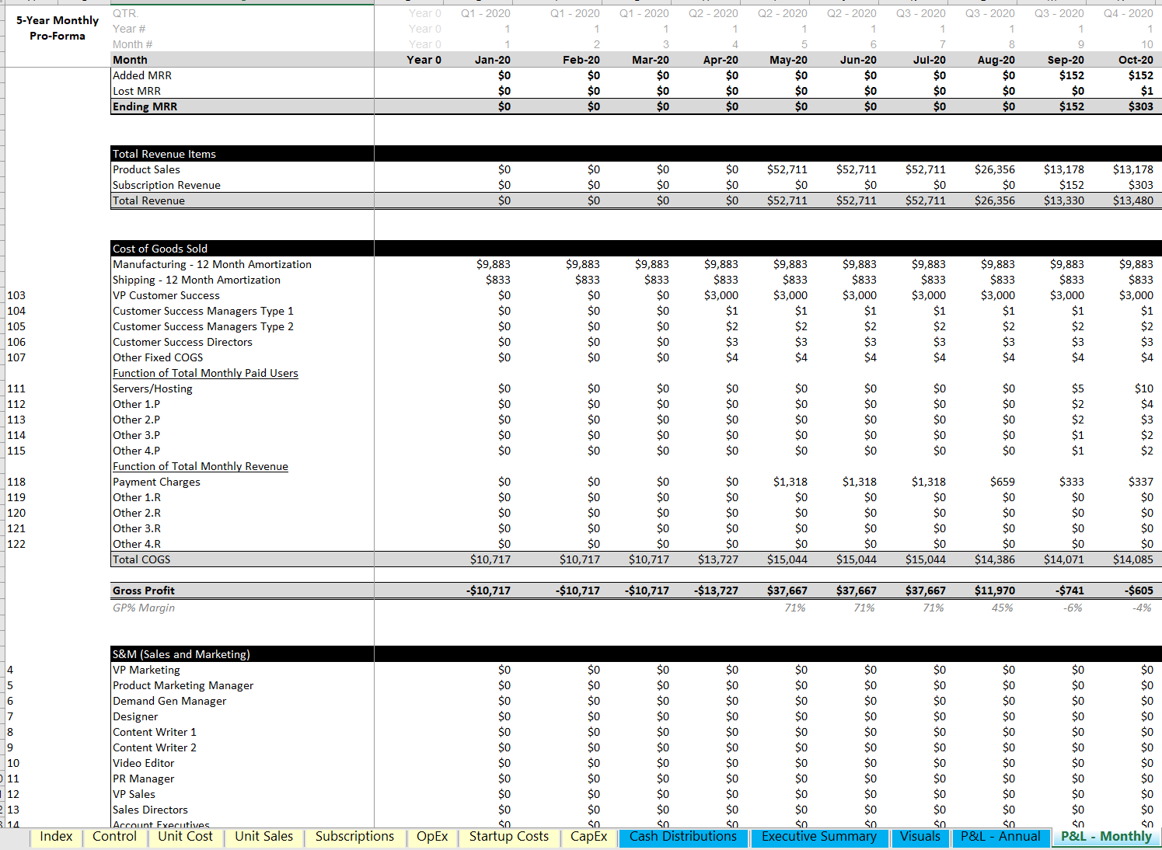Click the Total COGS row label
Screen dimensions: 1162x850
point(141,559)
